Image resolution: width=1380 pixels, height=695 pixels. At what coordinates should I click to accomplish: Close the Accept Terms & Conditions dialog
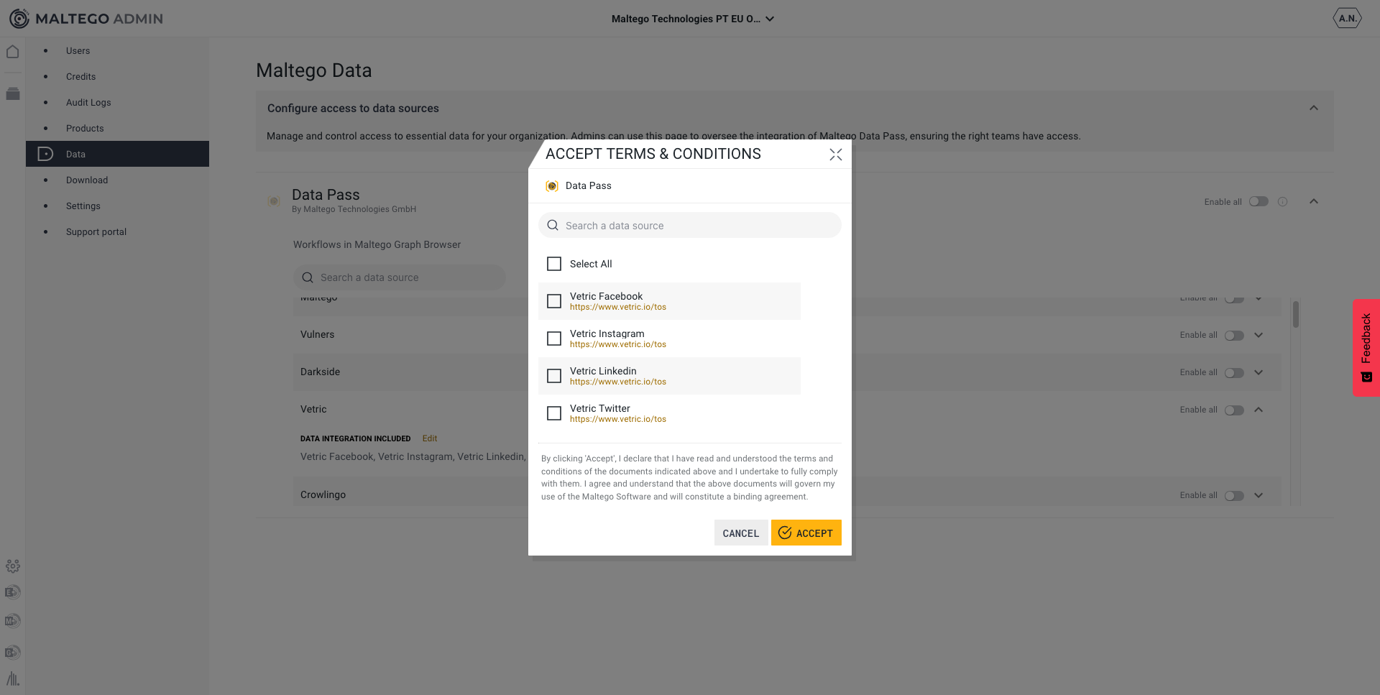point(835,155)
